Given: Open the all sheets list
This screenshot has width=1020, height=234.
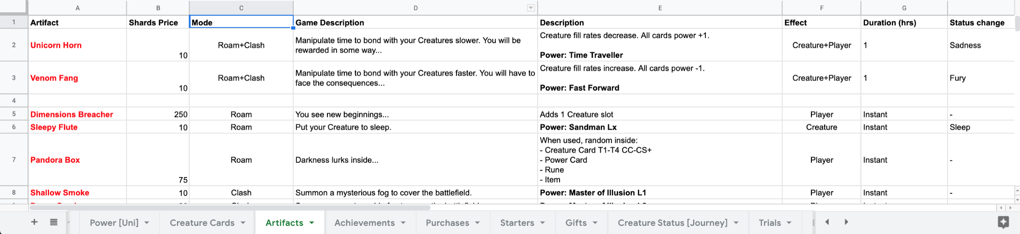Looking at the screenshot, I should 54,222.
